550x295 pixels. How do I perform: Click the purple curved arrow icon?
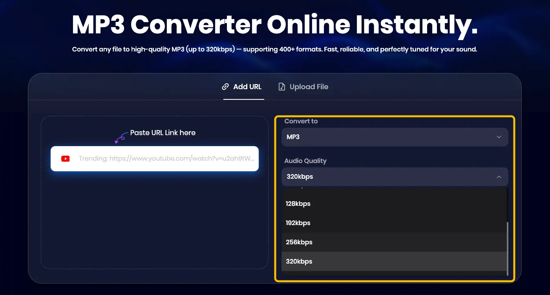[120, 137]
